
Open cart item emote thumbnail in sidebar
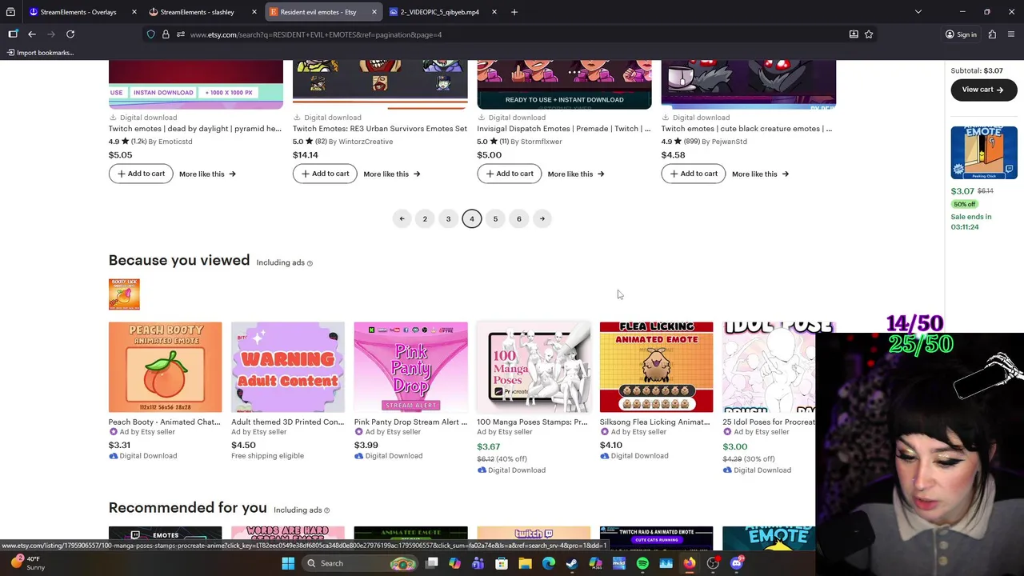point(984,153)
